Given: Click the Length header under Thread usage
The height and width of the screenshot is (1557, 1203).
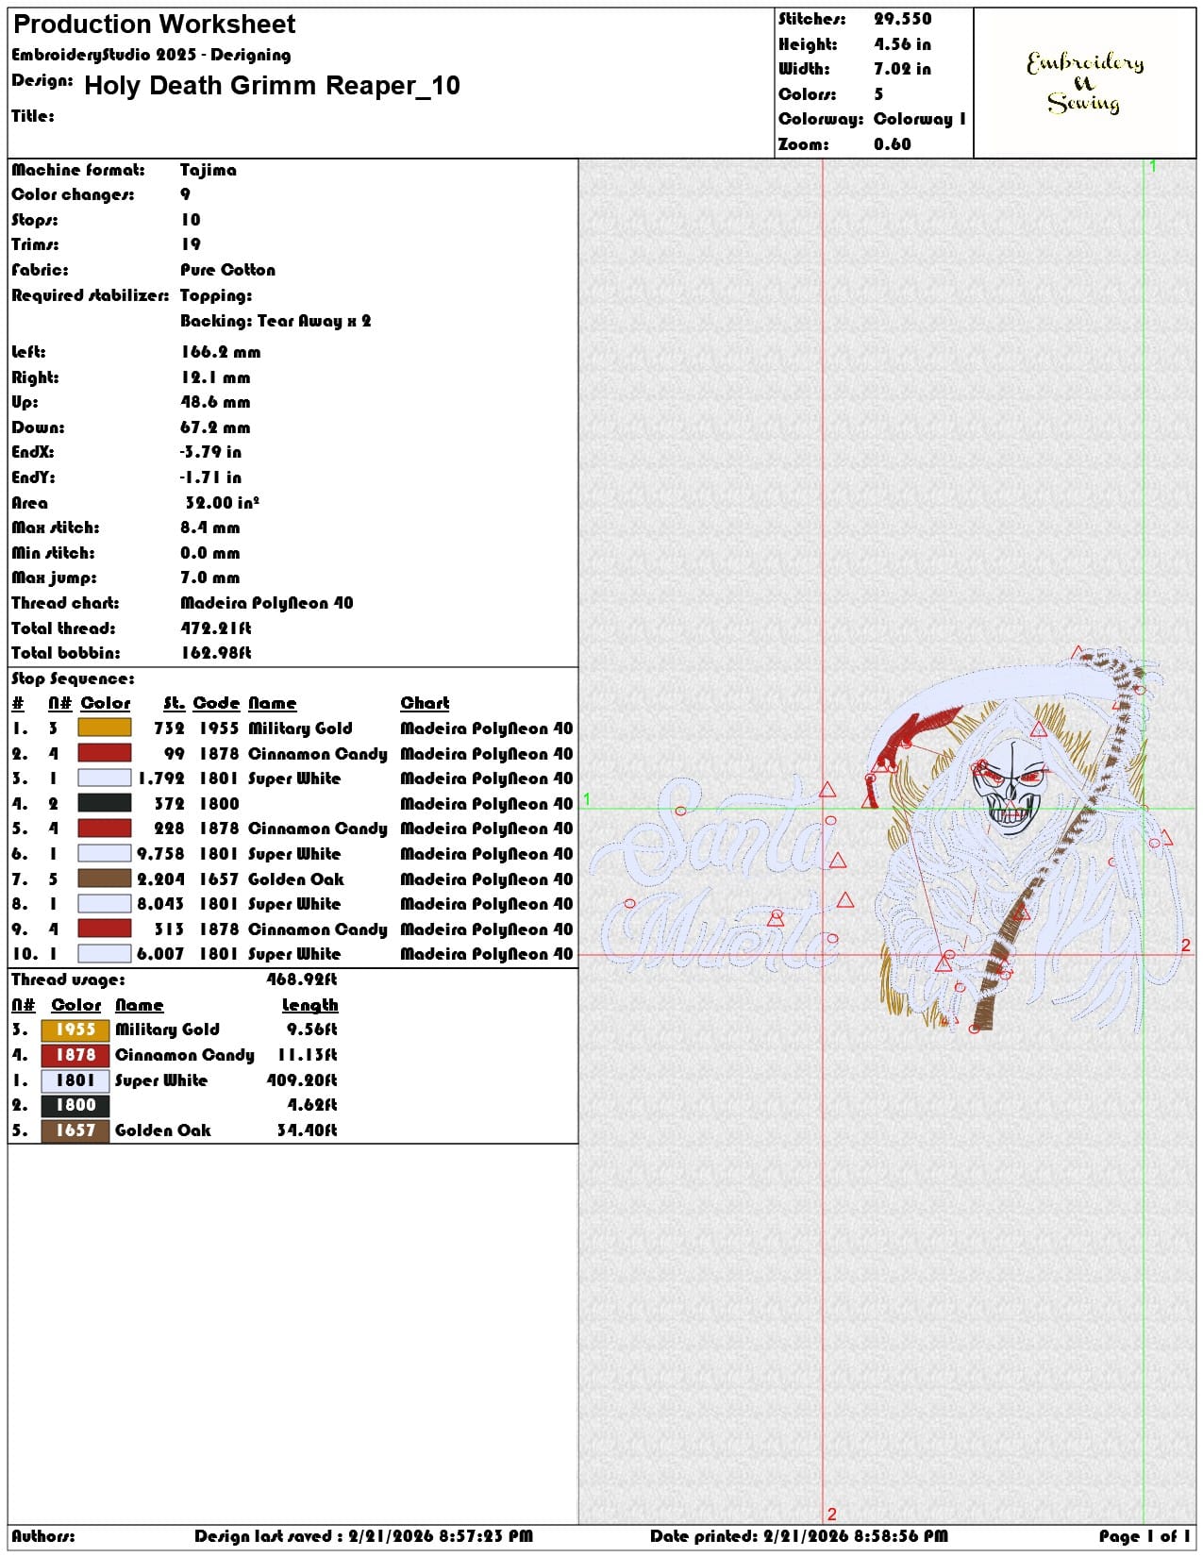Looking at the screenshot, I should [309, 1005].
